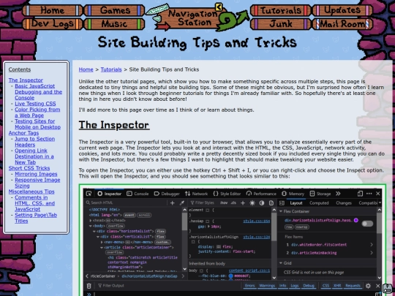
Task: Switch to the Computed sidebar tab
Action: pos(319,203)
